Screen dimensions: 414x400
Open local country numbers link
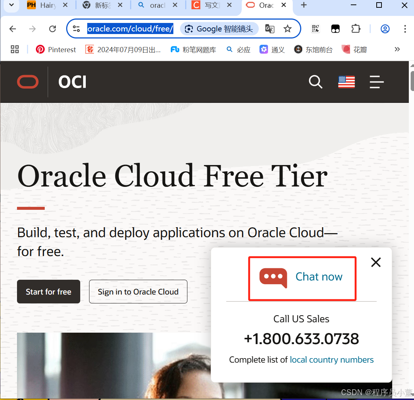[332, 360]
